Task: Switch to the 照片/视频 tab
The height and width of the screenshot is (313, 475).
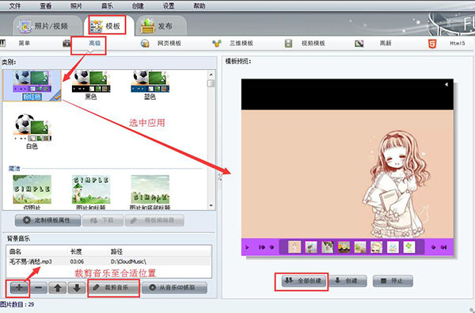Action: click(47, 26)
